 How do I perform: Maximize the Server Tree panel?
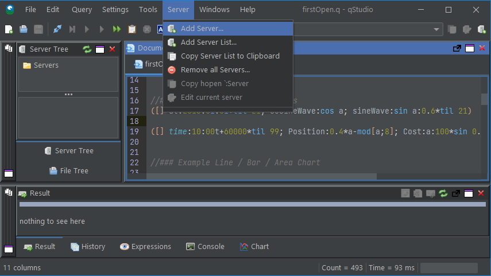point(100,49)
